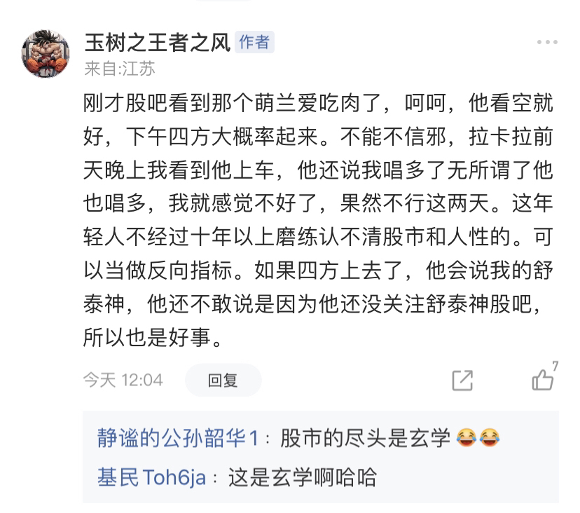The height and width of the screenshot is (513, 580).
Task: Tap the 来自:江苏 location label
Action: (x=120, y=69)
